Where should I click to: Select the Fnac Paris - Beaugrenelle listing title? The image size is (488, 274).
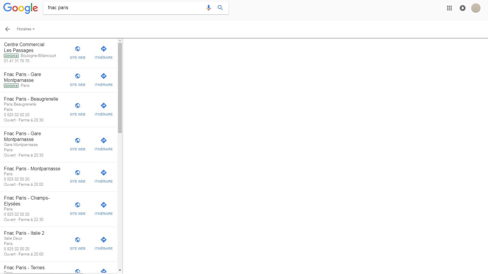[x=31, y=99]
